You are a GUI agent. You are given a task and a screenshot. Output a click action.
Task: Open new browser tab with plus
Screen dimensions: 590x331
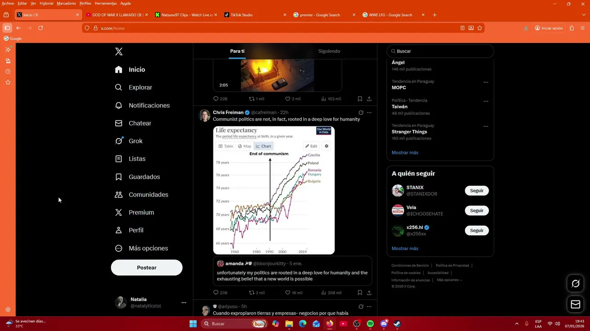pyautogui.click(x=435, y=15)
